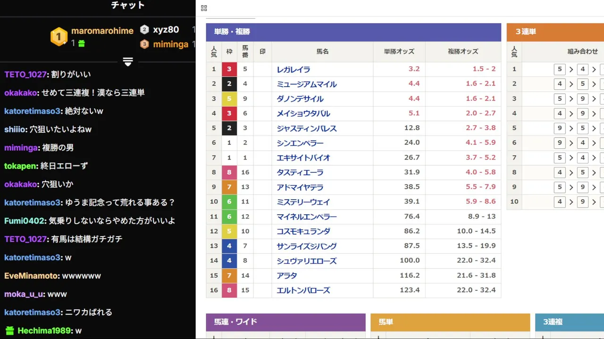Click the pink frame 8 swatch in タスティエーラ row
Screen dimensions: 604x339
click(229, 173)
